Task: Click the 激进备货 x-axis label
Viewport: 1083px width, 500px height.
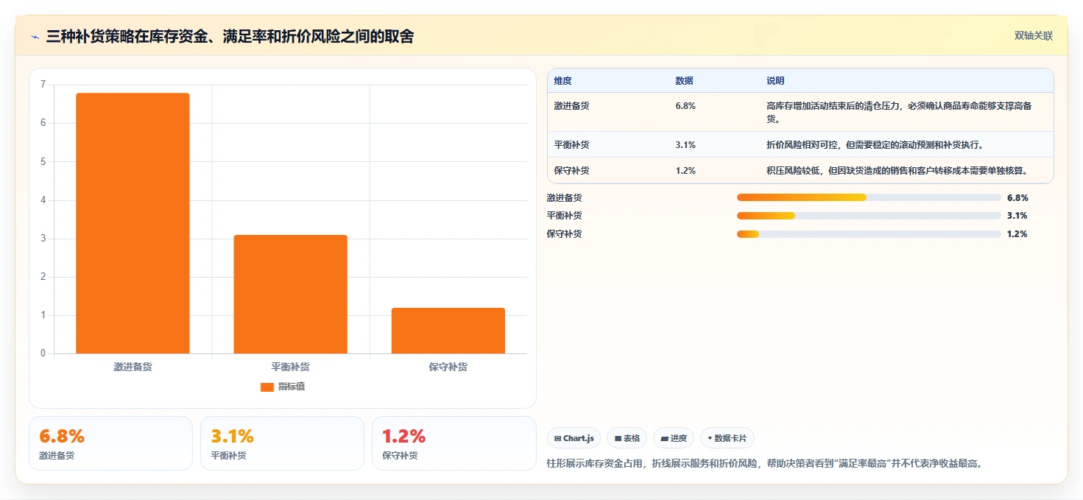Action: (x=133, y=367)
